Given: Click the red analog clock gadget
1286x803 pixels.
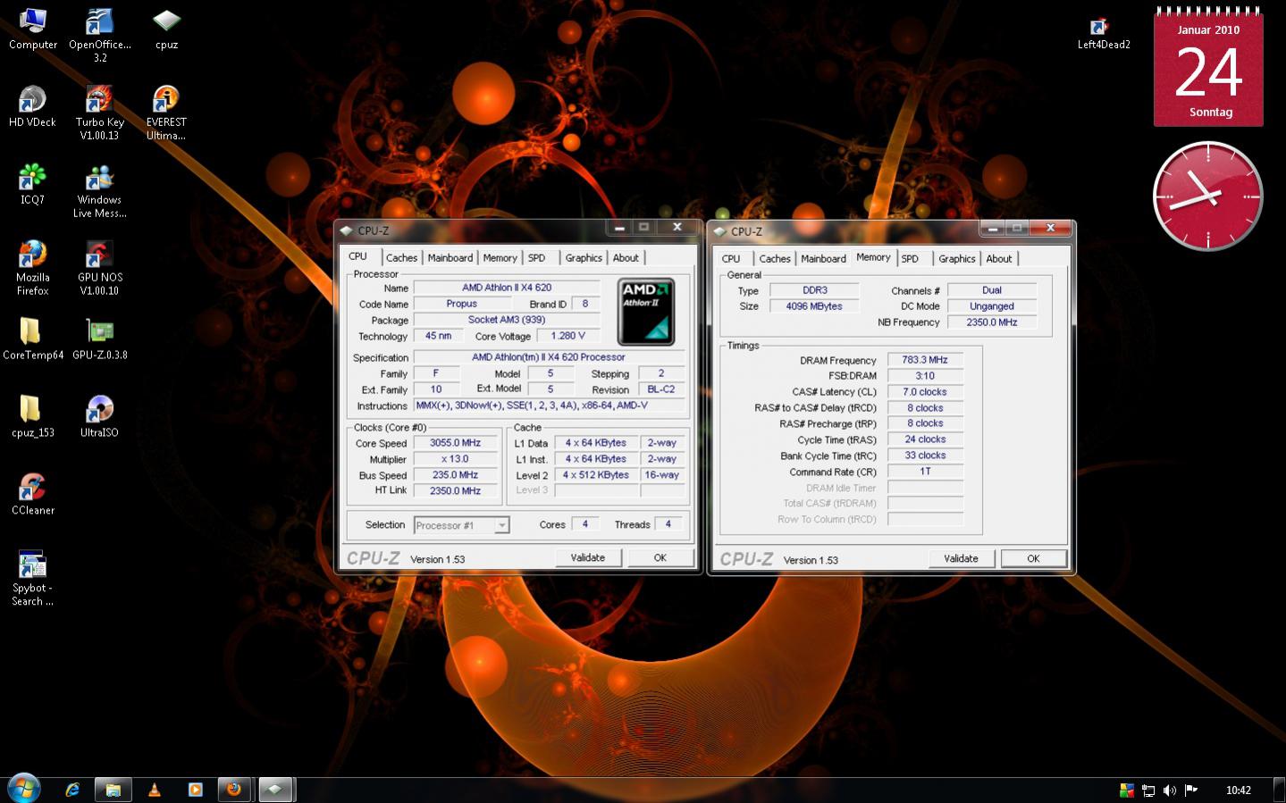Looking at the screenshot, I should click(x=1208, y=197).
